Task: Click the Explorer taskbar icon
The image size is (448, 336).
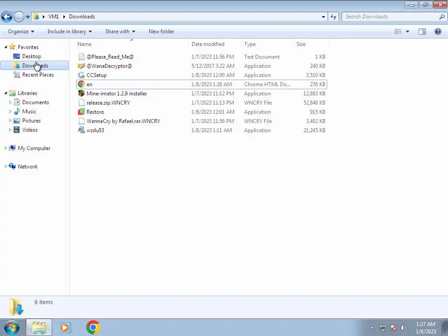Action: [39, 327]
